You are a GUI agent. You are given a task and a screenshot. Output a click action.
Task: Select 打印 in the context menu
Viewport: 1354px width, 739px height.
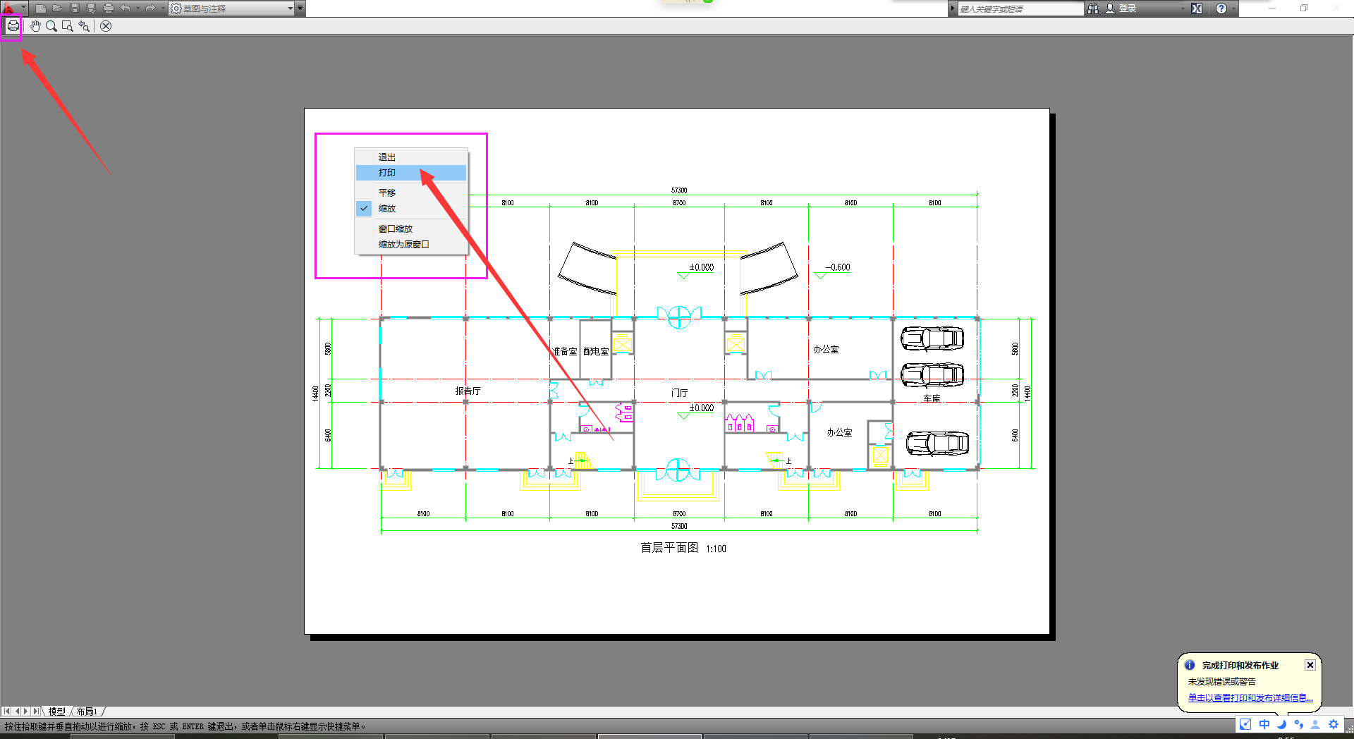point(411,173)
